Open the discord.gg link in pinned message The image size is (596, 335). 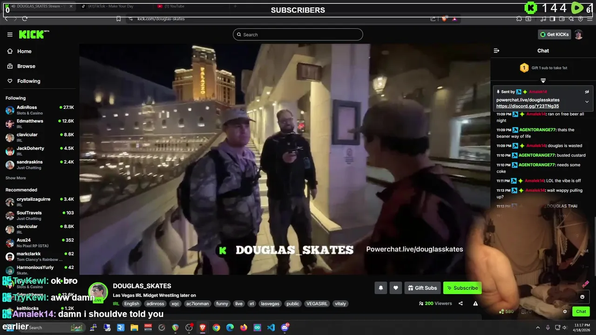[x=528, y=106]
